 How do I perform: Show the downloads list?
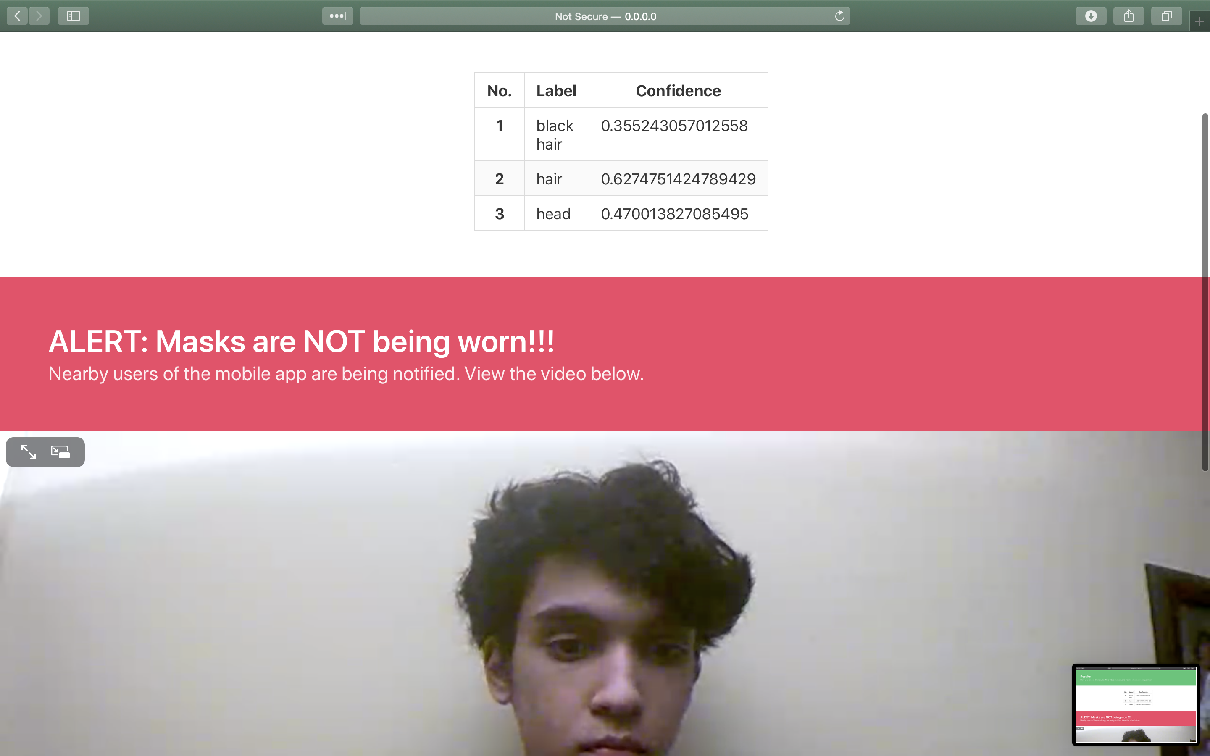pyautogui.click(x=1091, y=16)
